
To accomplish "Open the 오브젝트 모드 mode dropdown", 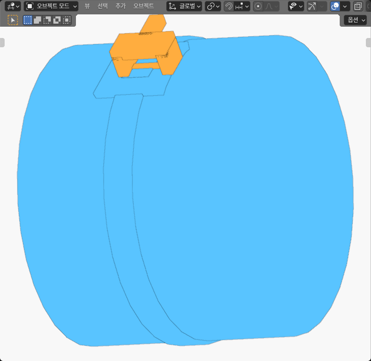I will point(51,6).
